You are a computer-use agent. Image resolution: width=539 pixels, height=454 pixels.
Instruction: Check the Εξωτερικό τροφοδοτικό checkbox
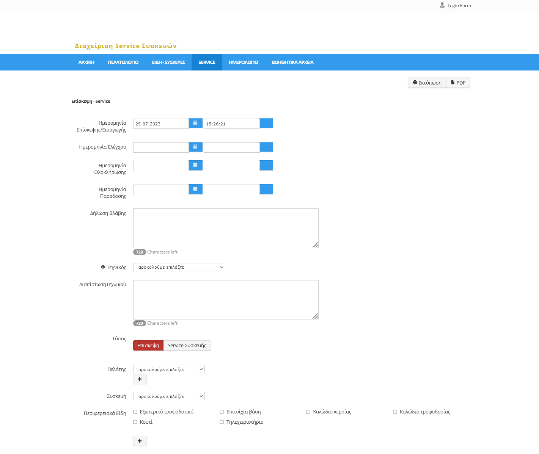[135, 412]
